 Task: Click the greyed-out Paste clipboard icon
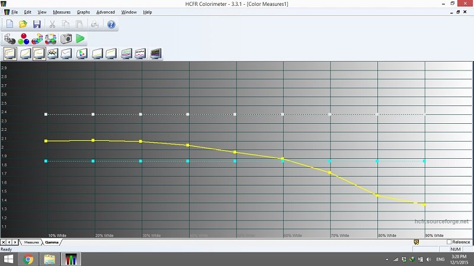(79, 24)
